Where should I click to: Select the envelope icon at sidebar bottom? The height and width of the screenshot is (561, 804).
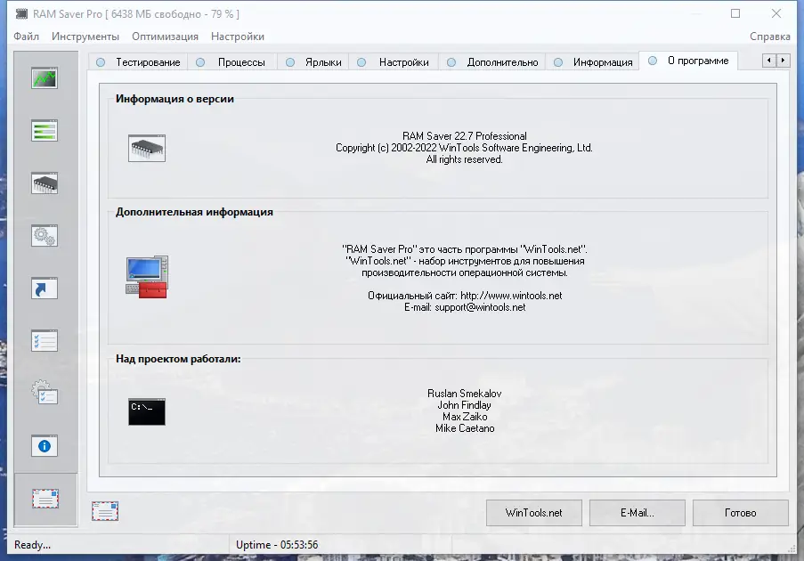coord(44,500)
